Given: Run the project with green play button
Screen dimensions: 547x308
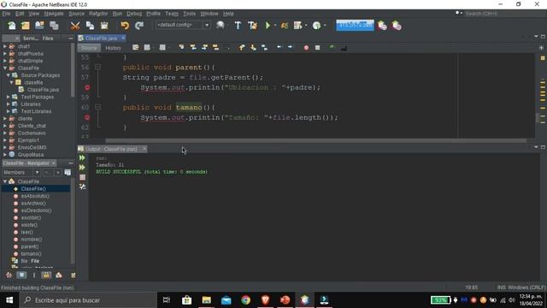Looking at the screenshot, I should click(x=268, y=26).
